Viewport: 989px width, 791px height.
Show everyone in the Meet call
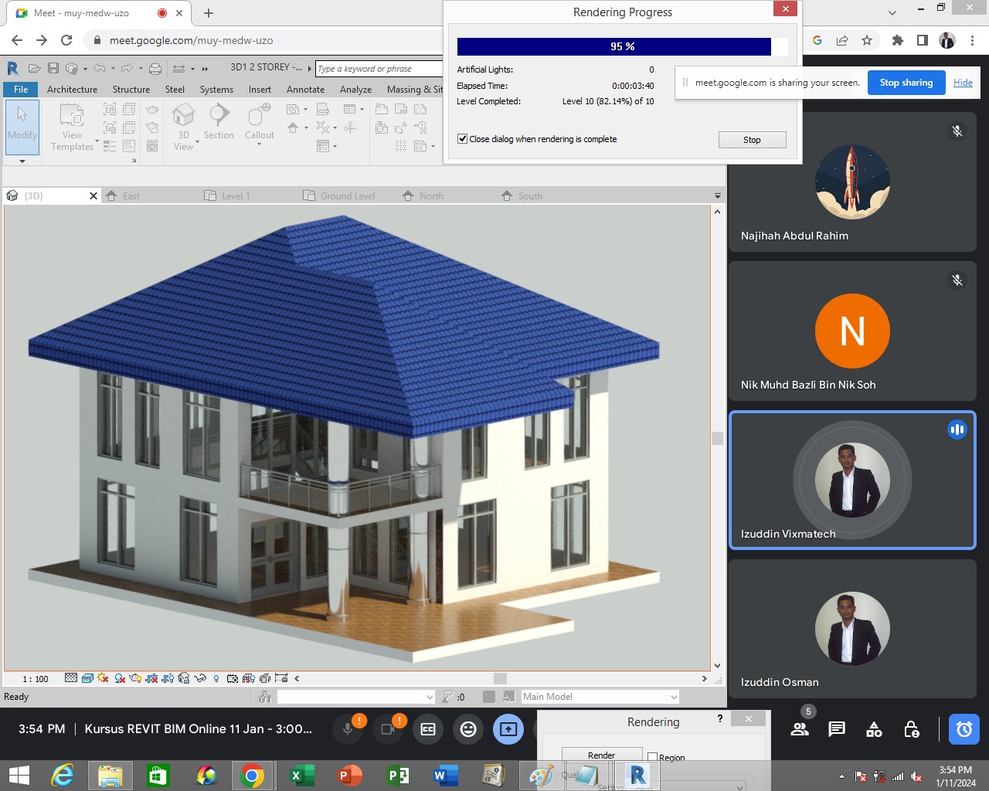pyautogui.click(x=800, y=729)
